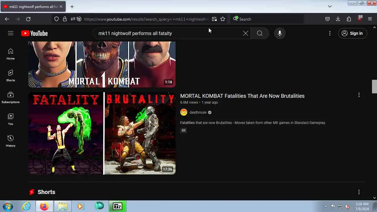Select the mk11 nightwolf browser tab

[33, 6]
